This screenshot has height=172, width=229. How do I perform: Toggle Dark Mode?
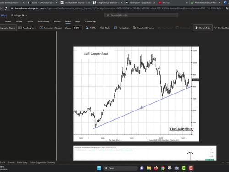click(202, 28)
